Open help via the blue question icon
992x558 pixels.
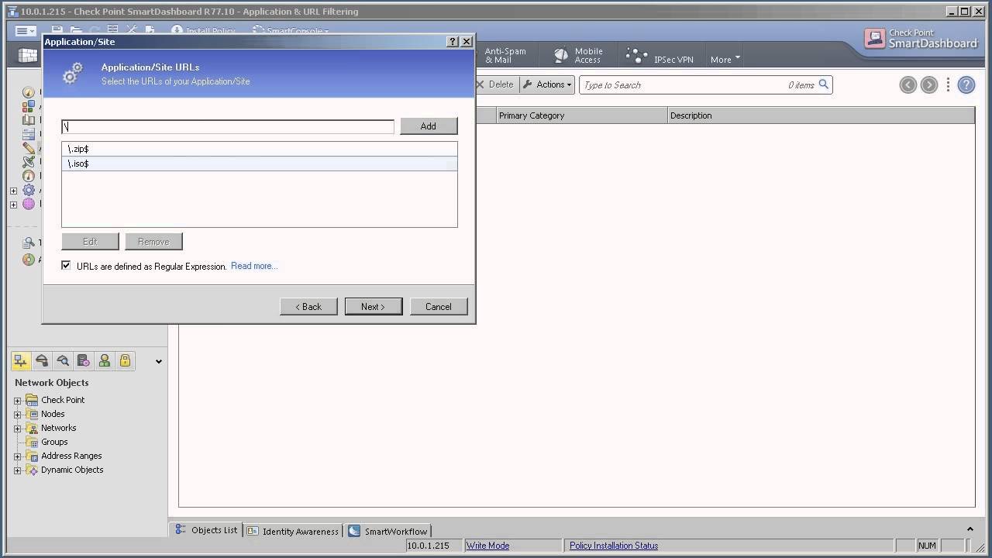[x=966, y=85]
